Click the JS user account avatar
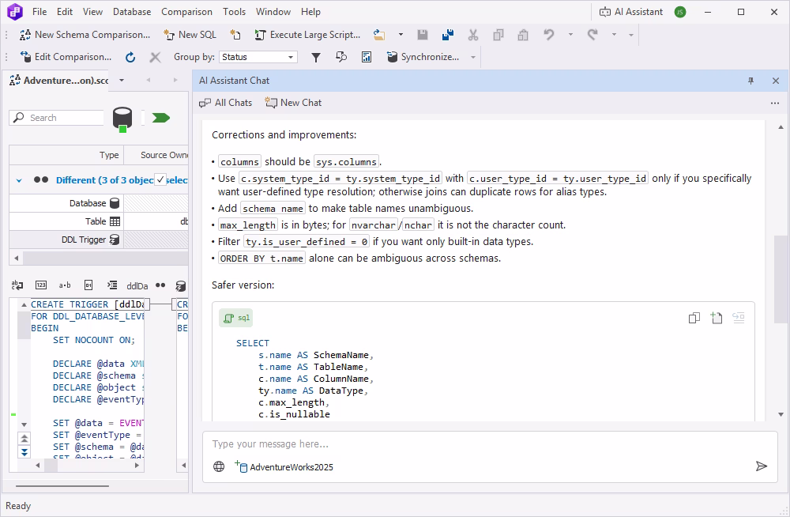This screenshot has width=790, height=517. pyautogui.click(x=680, y=12)
